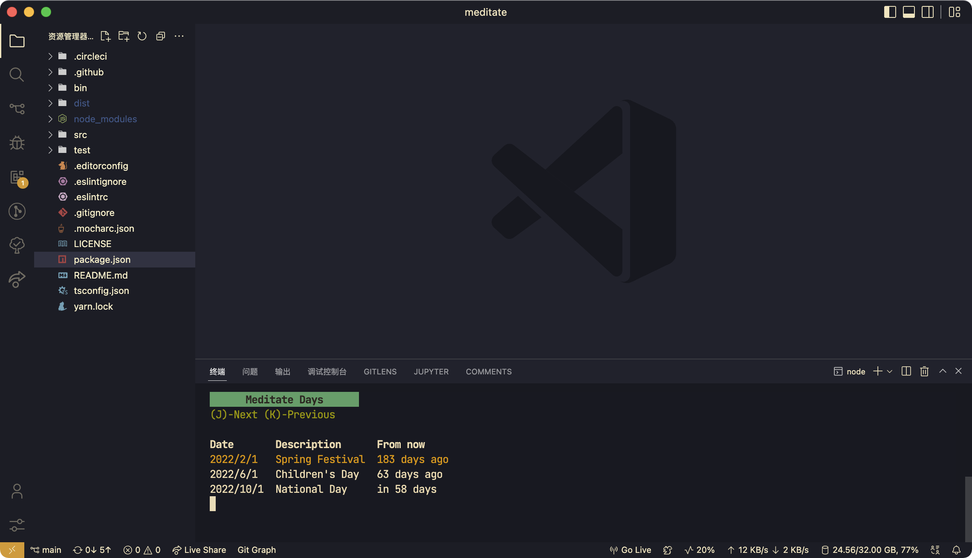This screenshot has width=972, height=558.
Task: Expand the node_modules folder
Action: [x=105, y=119]
